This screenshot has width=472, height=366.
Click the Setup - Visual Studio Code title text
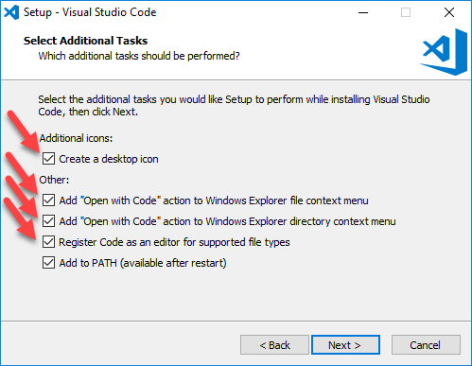(90, 12)
